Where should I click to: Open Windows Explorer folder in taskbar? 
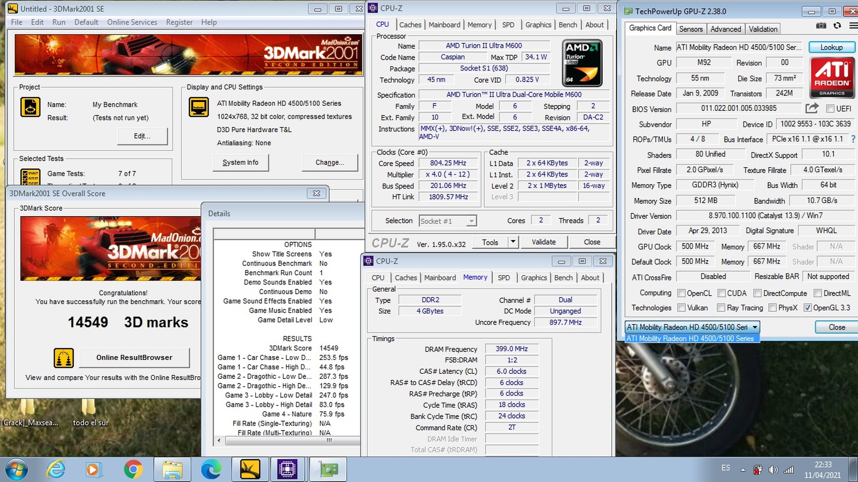(172, 469)
